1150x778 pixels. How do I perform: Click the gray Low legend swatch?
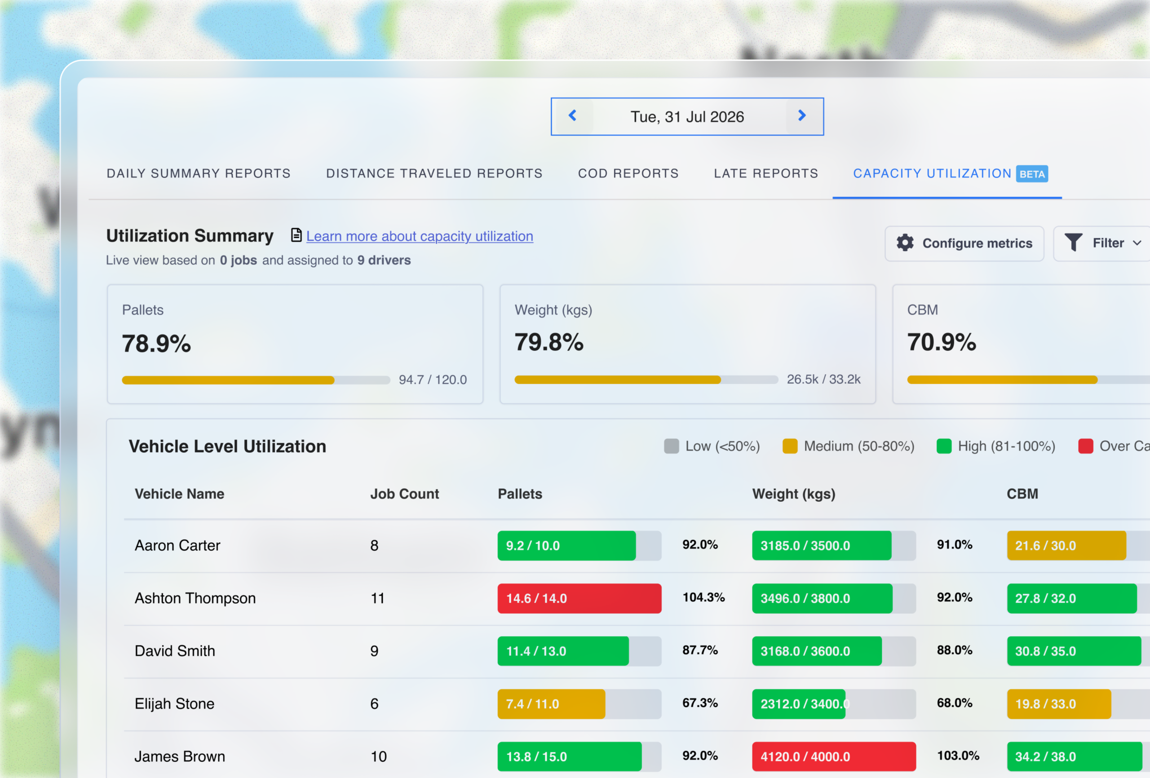point(671,446)
